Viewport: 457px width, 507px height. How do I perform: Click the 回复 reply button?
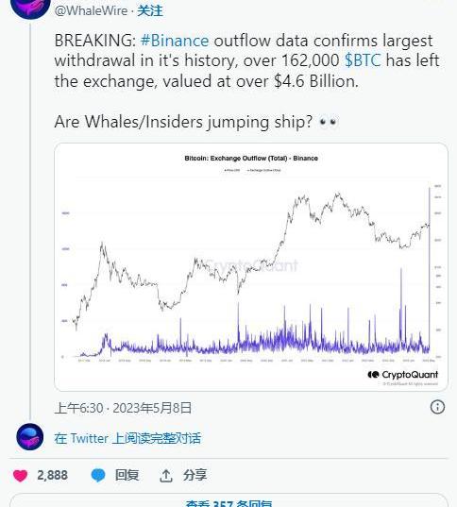(127, 475)
